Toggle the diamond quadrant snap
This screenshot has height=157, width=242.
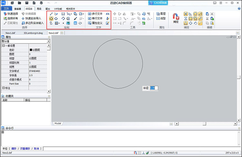click(190, 23)
